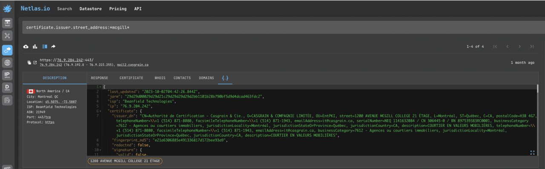545x169 pixels.
Task: Click the share arrow icon
Action: (x=54, y=46)
